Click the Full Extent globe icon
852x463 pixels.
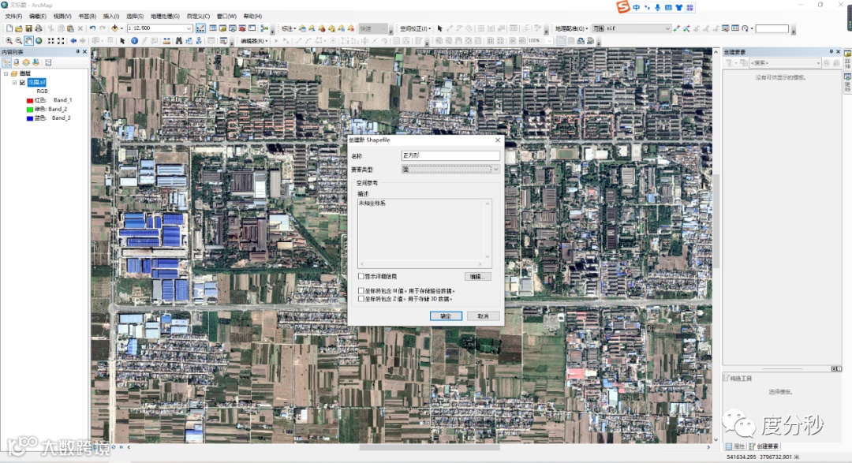click(x=39, y=41)
